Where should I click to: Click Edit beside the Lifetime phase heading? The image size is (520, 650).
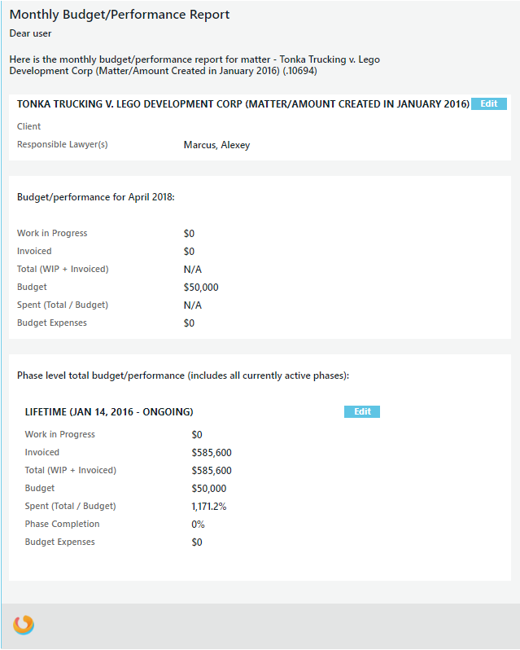361,412
